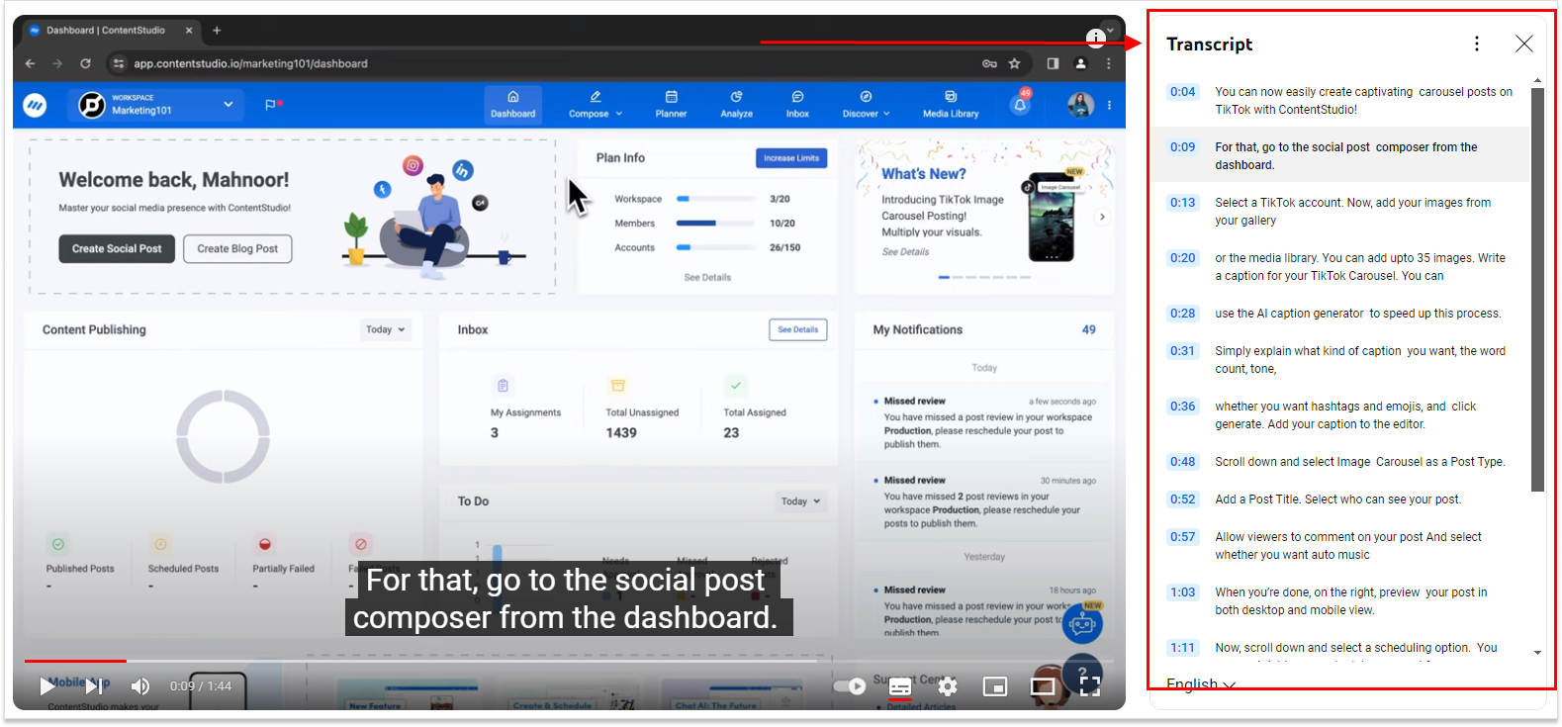Expand the Compose menu
The height and width of the screenshot is (727, 1562).
click(596, 105)
